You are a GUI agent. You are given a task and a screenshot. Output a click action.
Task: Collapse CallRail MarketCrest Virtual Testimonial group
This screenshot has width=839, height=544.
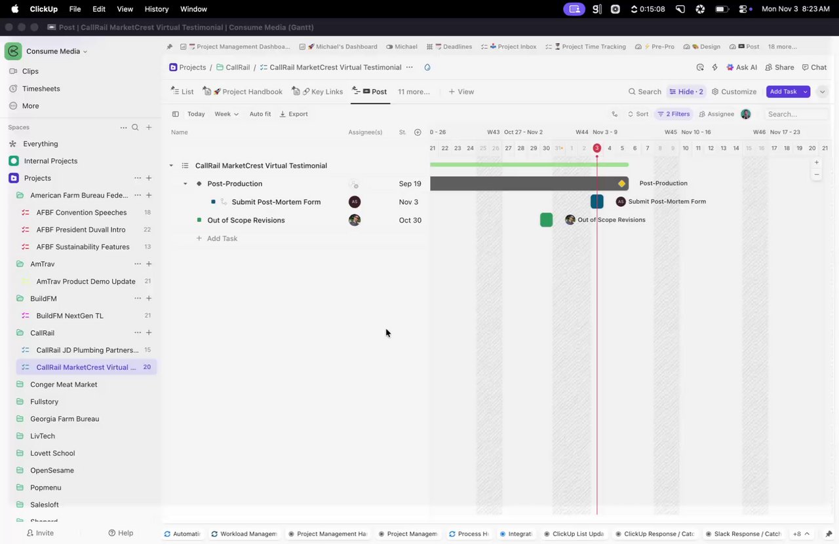171,166
